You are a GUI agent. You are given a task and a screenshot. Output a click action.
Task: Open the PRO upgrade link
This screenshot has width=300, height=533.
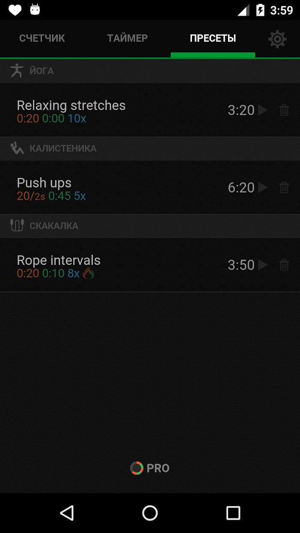click(150, 468)
